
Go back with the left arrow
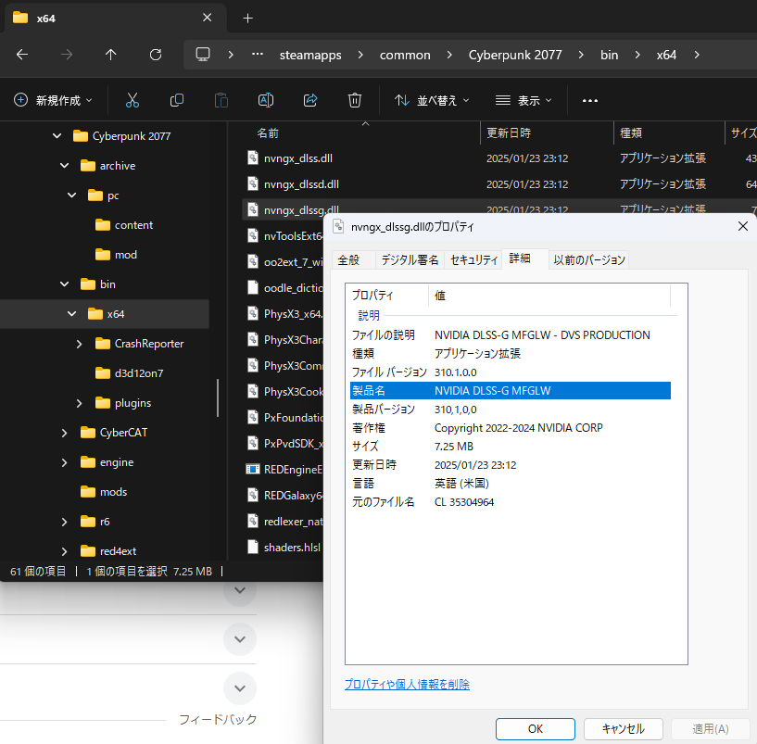coord(22,55)
